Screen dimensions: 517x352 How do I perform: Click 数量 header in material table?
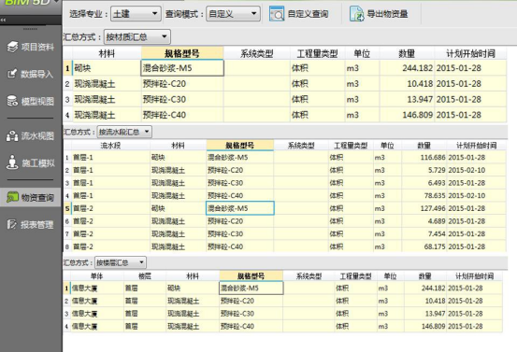point(407,53)
